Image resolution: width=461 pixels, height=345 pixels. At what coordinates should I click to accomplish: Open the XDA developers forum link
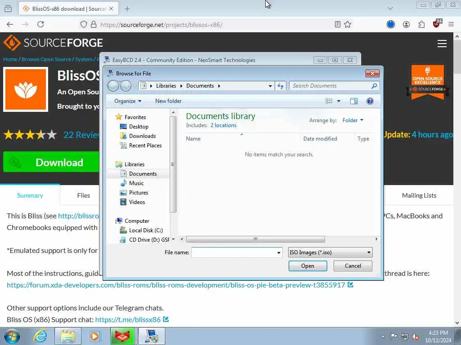176,285
